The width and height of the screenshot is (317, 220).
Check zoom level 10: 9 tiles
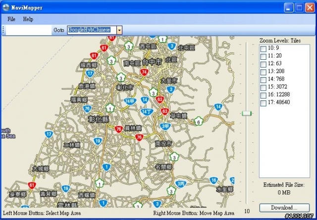(263, 48)
